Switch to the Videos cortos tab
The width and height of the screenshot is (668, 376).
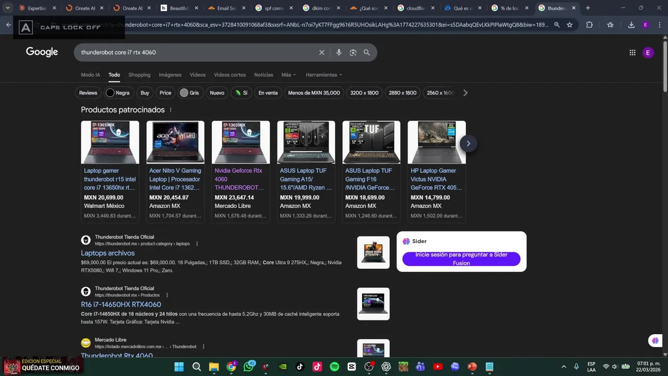point(230,75)
